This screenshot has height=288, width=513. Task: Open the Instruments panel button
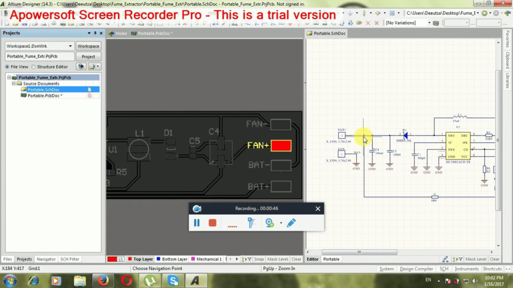(x=466, y=268)
